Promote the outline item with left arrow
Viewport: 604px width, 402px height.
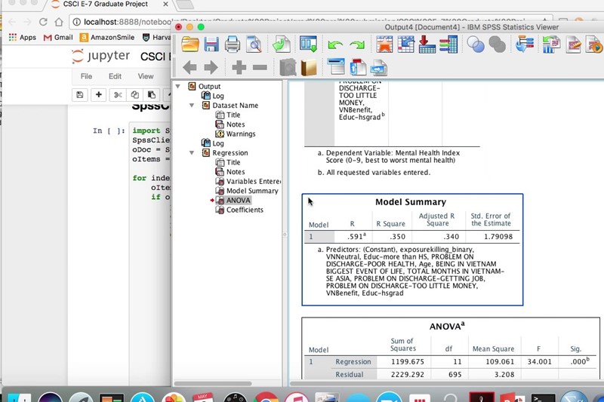(190, 68)
